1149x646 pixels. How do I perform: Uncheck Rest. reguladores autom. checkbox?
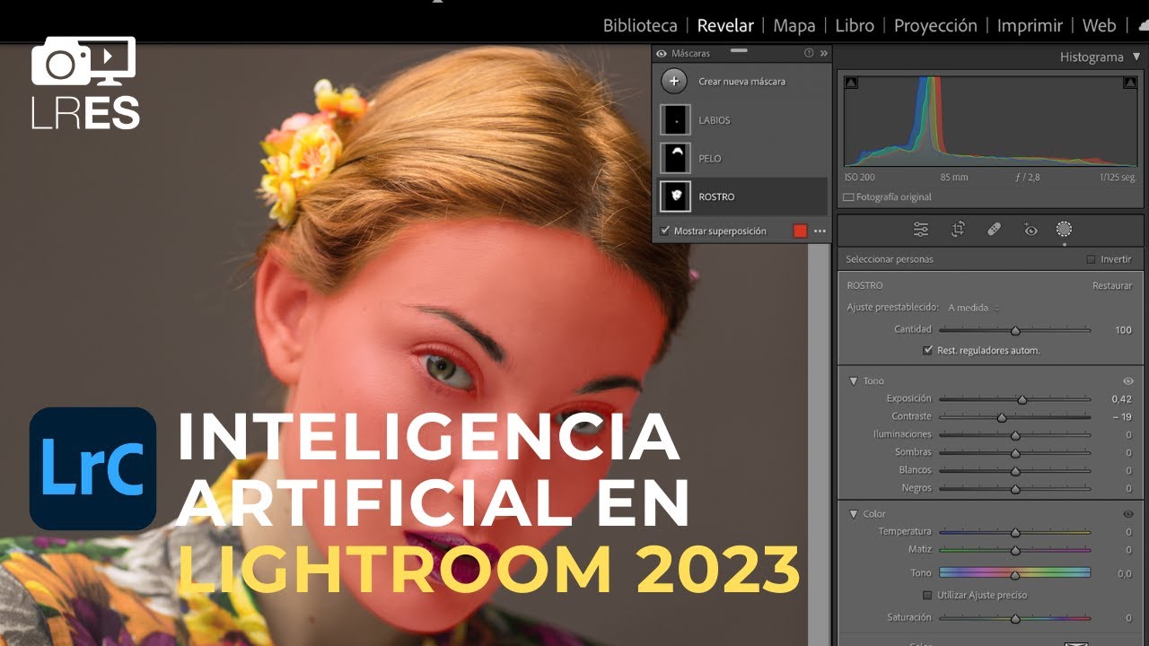[x=928, y=351]
